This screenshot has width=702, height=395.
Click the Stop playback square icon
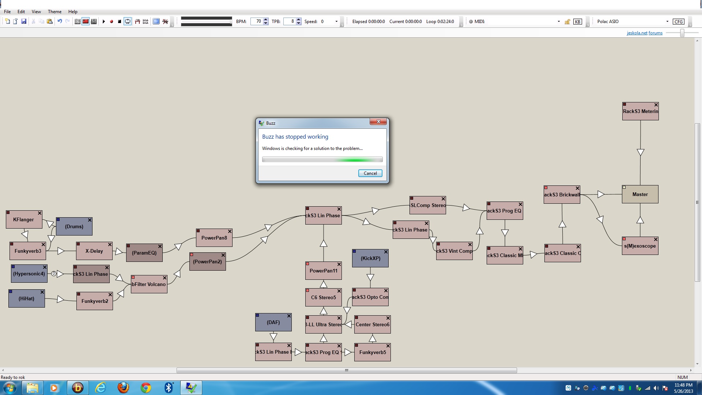(120, 22)
